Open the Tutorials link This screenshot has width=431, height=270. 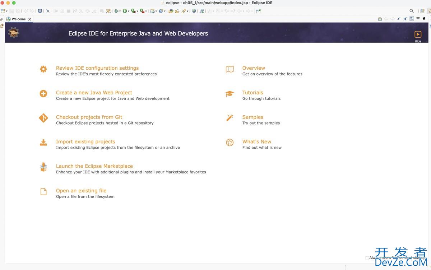tap(252, 93)
